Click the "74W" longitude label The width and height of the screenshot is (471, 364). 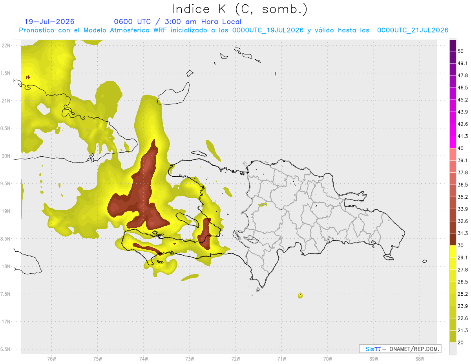click(143, 359)
